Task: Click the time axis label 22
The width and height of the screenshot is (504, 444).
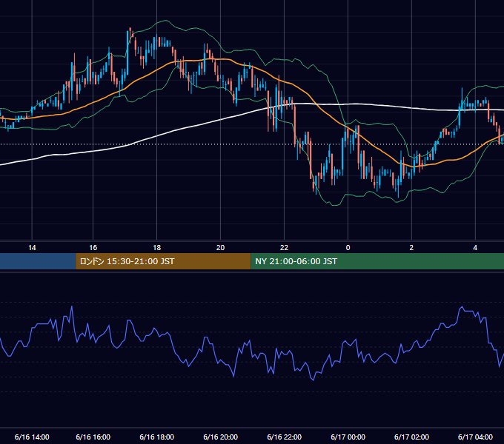Action: point(284,248)
